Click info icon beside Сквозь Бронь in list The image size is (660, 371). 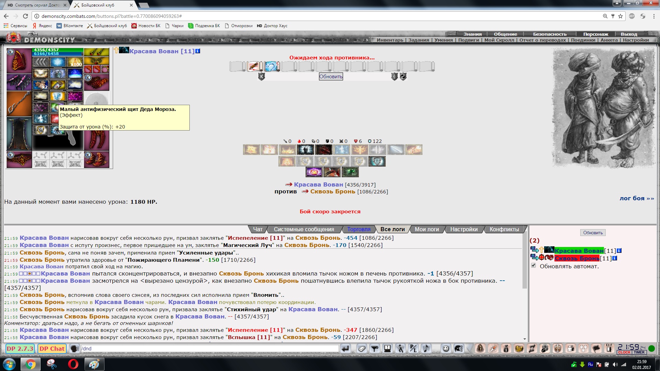coord(615,258)
